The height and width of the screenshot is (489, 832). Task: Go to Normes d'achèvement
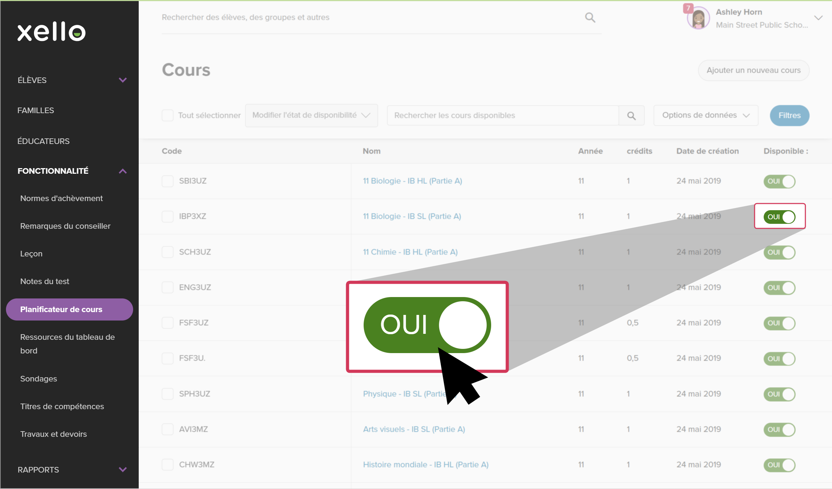click(61, 198)
